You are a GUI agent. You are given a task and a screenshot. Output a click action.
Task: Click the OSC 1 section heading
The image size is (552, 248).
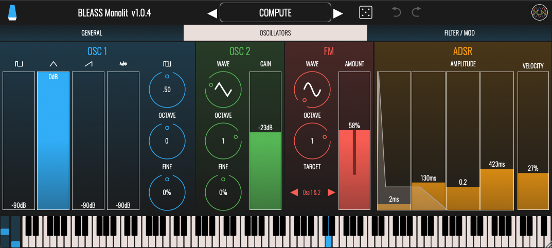pyautogui.click(x=97, y=51)
